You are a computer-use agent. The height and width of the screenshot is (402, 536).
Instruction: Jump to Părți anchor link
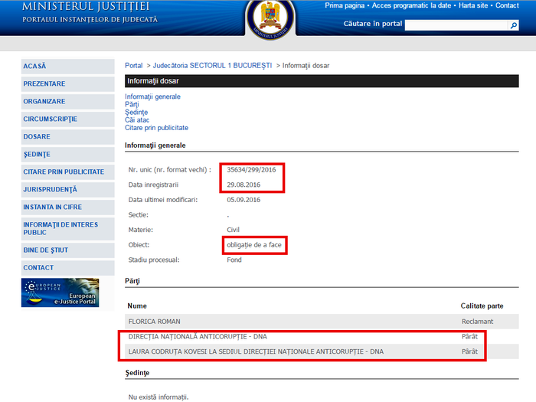tap(132, 105)
